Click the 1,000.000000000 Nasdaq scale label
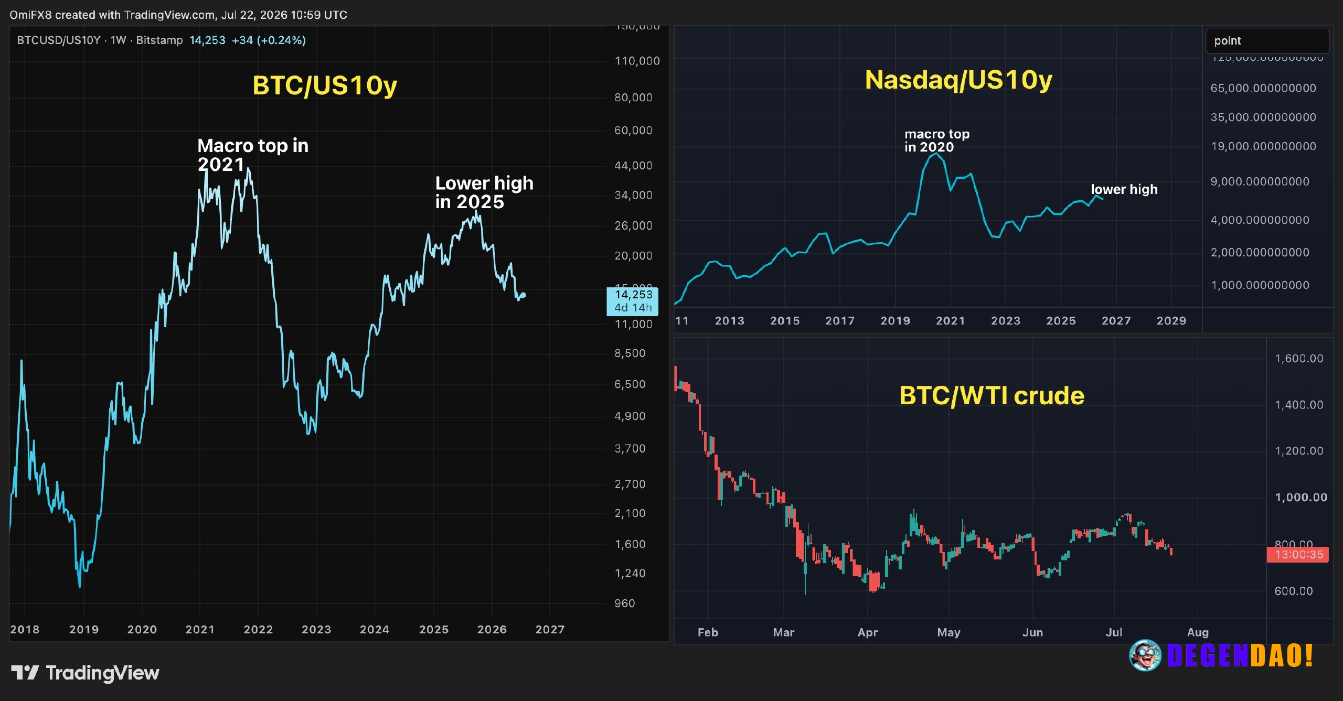This screenshot has height=701, width=1343. click(x=1260, y=285)
